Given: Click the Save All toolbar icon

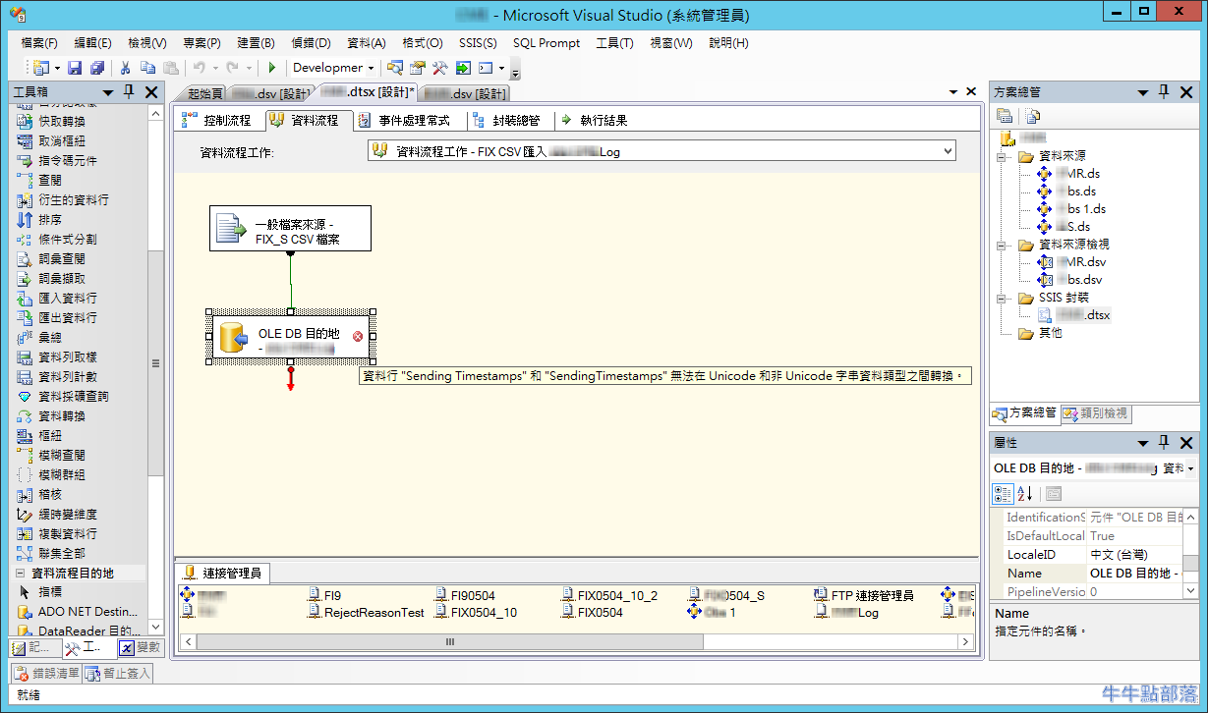Looking at the screenshot, I should pyautogui.click(x=96, y=68).
